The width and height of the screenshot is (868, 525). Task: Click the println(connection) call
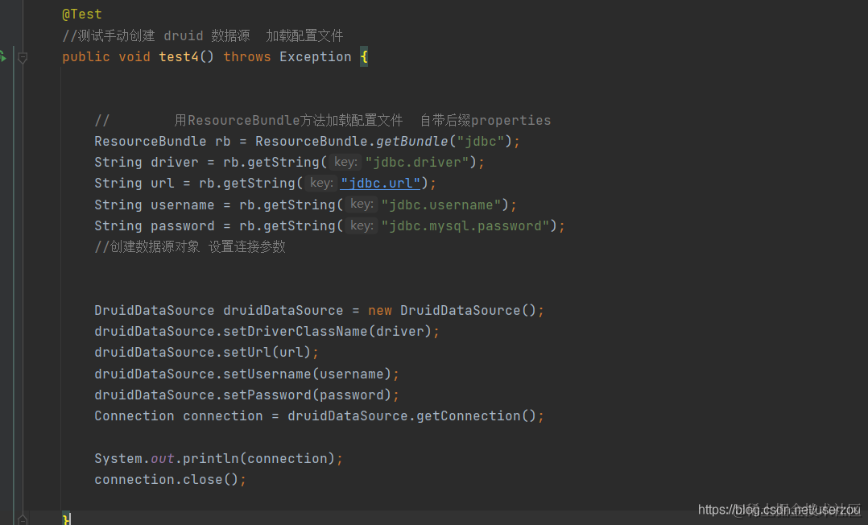coord(259,459)
